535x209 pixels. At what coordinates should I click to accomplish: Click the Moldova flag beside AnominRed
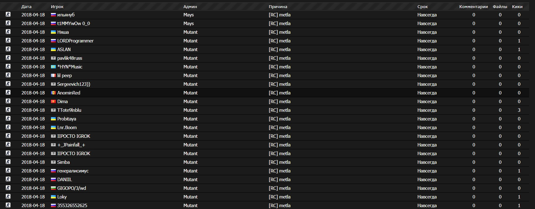click(x=53, y=93)
